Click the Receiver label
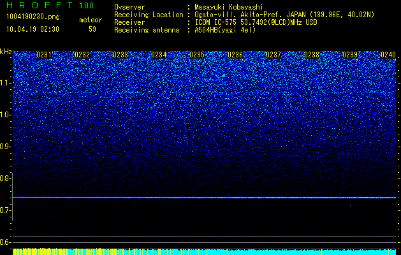The image size is (401, 255). point(129,22)
